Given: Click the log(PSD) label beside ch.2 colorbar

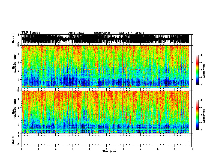Looking at the screenshot, I should (x=204, y=116).
